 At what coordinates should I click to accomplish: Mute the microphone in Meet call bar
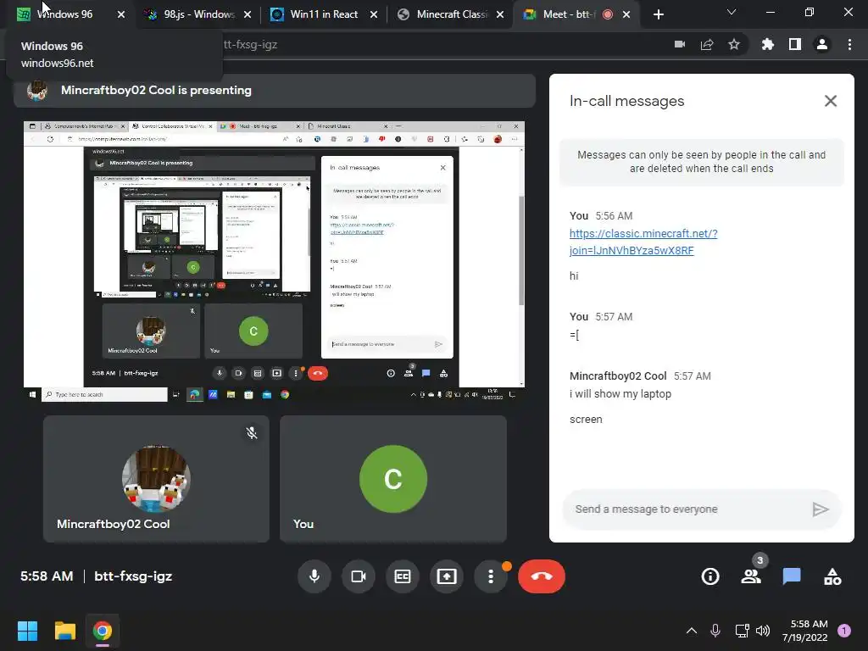pyautogui.click(x=314, y=576)
